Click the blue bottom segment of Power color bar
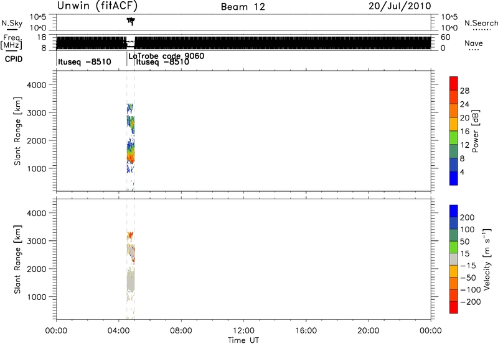Viewport: 498px width, 344px height. 454,178
